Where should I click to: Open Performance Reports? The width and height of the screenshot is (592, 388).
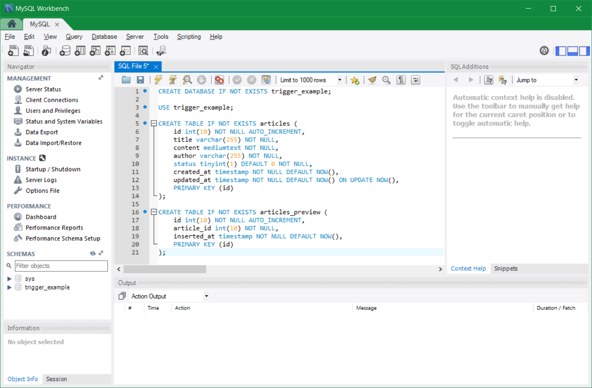(54, 227)
